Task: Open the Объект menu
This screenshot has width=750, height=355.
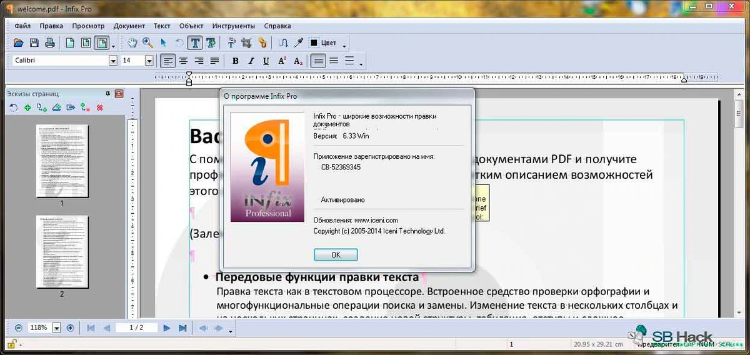Action: point(191,26)
